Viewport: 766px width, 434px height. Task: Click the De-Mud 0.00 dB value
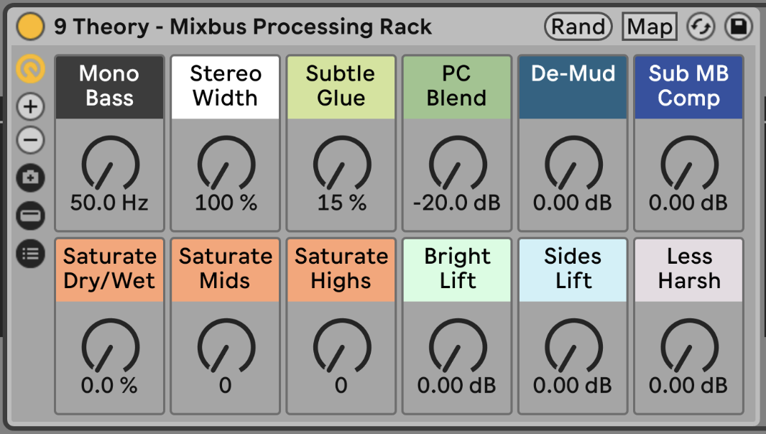click(x=573, y=203)
